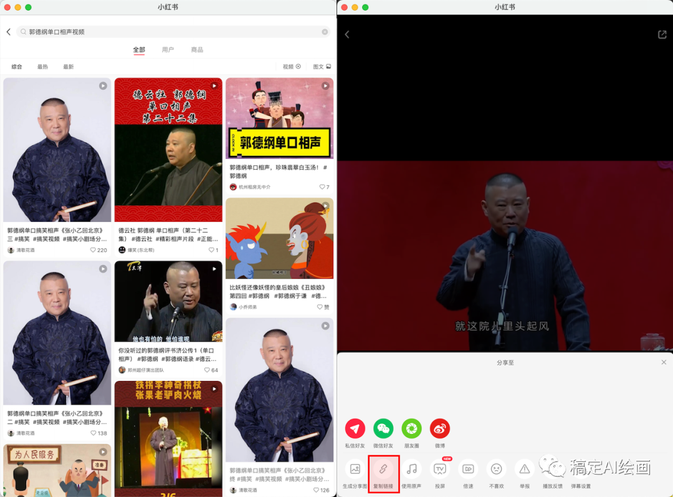673x497 pixels.
Task: Click 举报 report warning icon
Action: tap(525, 469)
